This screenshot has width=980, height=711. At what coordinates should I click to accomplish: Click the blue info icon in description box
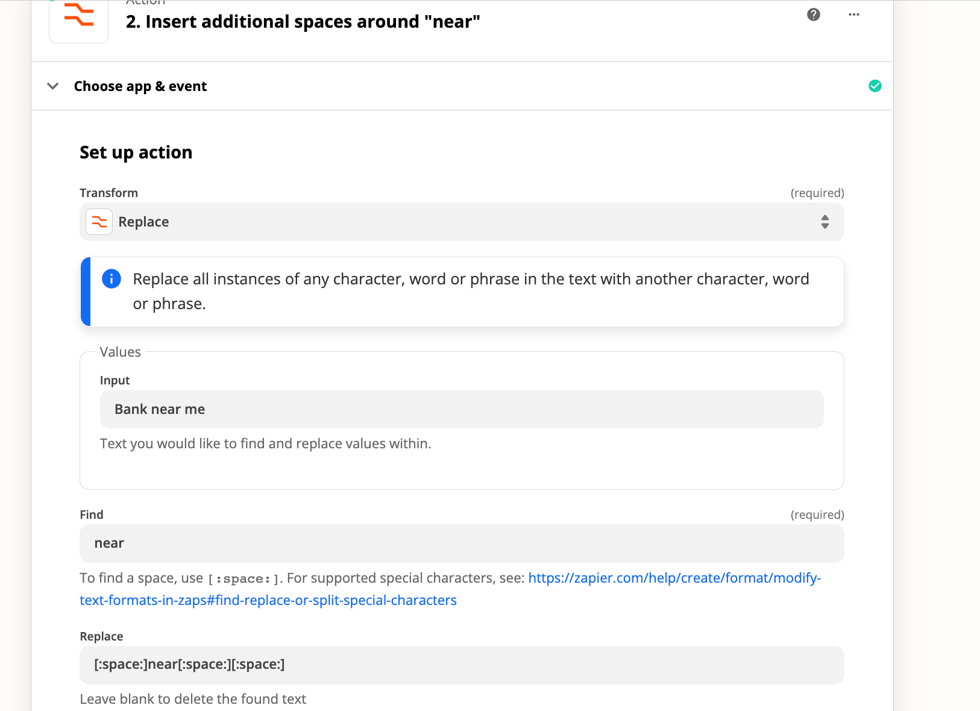click(x=112, y=279)
